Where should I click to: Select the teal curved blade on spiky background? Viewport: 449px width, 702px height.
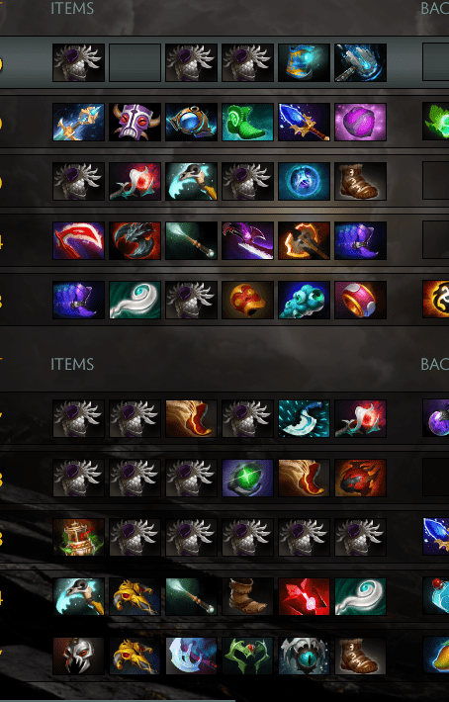pos(304,418)
